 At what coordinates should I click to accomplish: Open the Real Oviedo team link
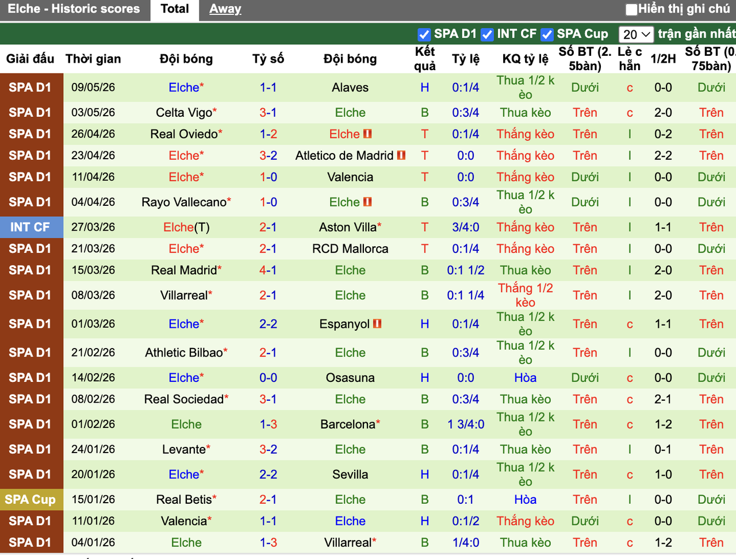[184, 134]
